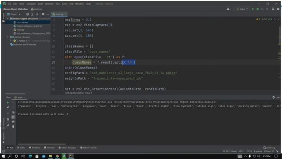Toggle soft-wrap in Run console
The width and height of the screenshot is (282, 159).
pyautogui.click(x=13, y=112)
